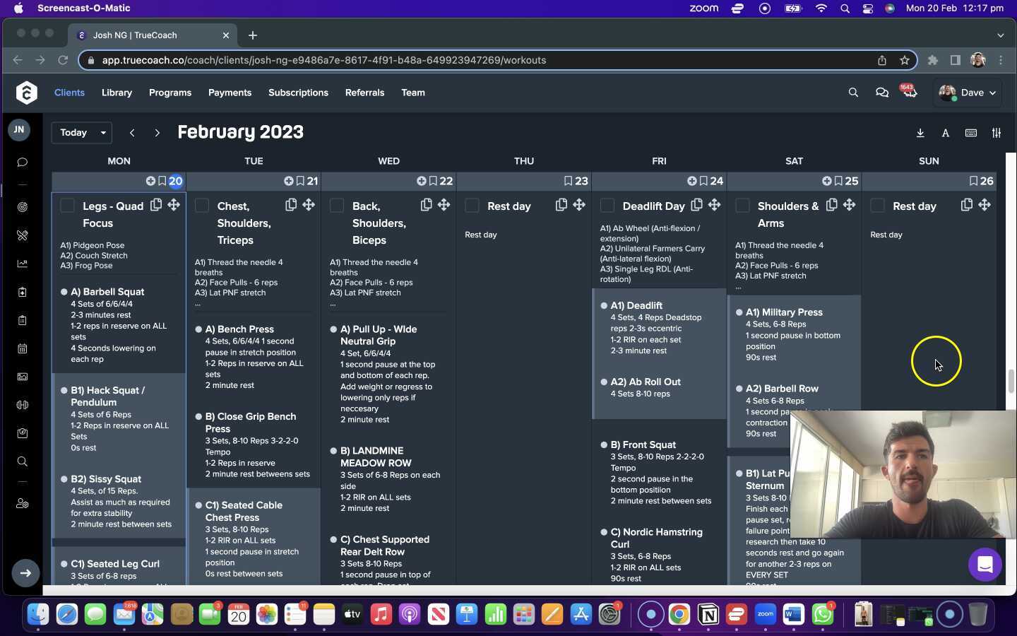The width and height of the screenshot is (1017, 636).
Task: Check the box on the Deadlift Day workout
Action: point(607,206)
